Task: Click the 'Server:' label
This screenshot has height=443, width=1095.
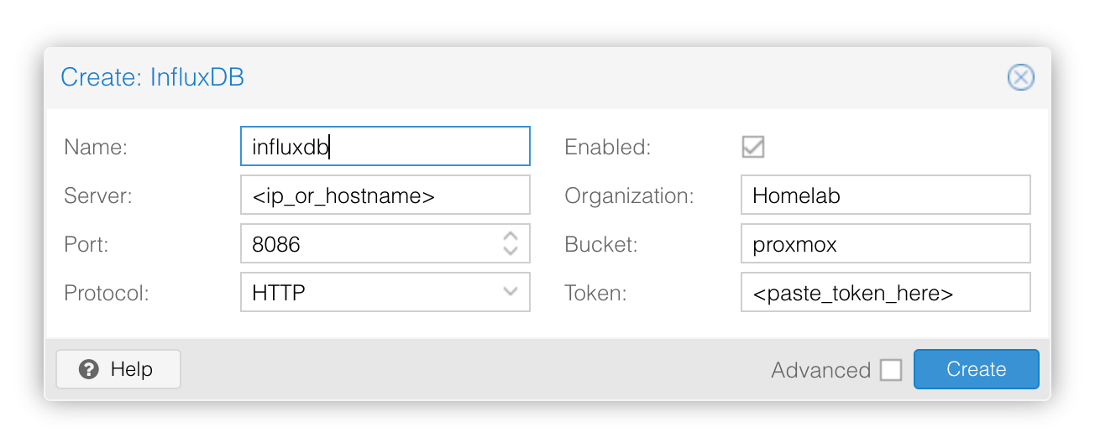Action: [98, 195]
